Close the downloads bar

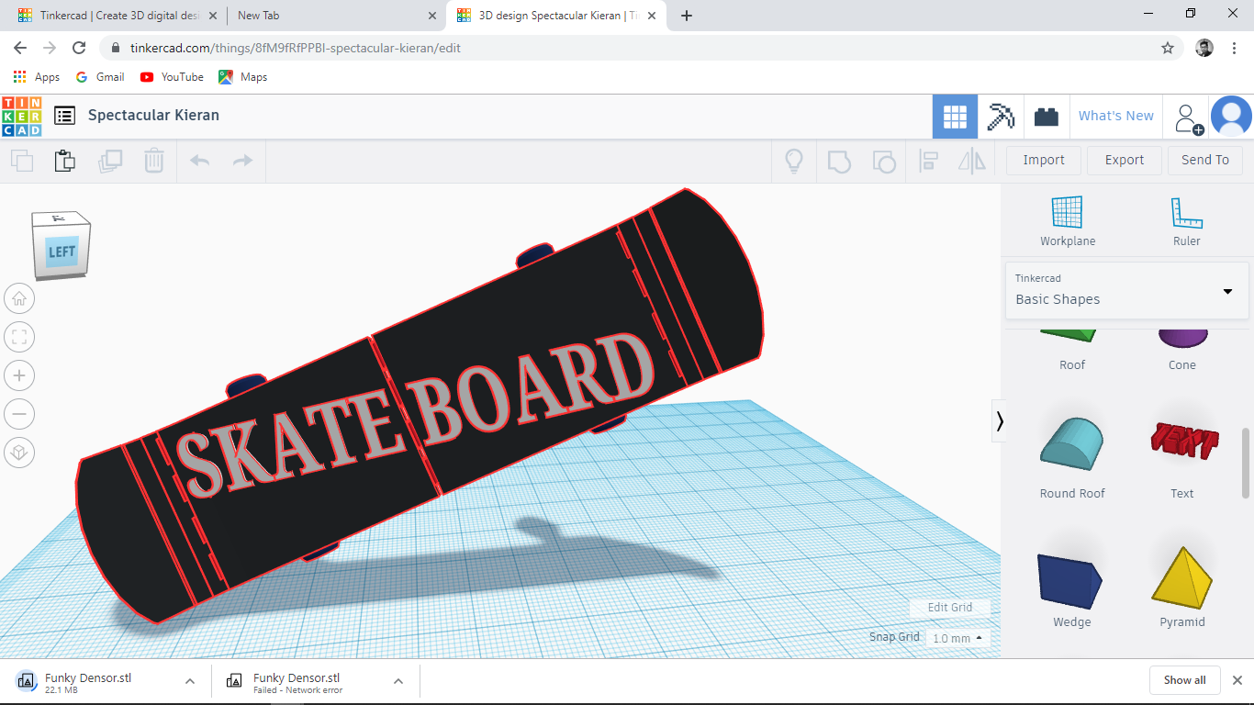coord(1237,680)
